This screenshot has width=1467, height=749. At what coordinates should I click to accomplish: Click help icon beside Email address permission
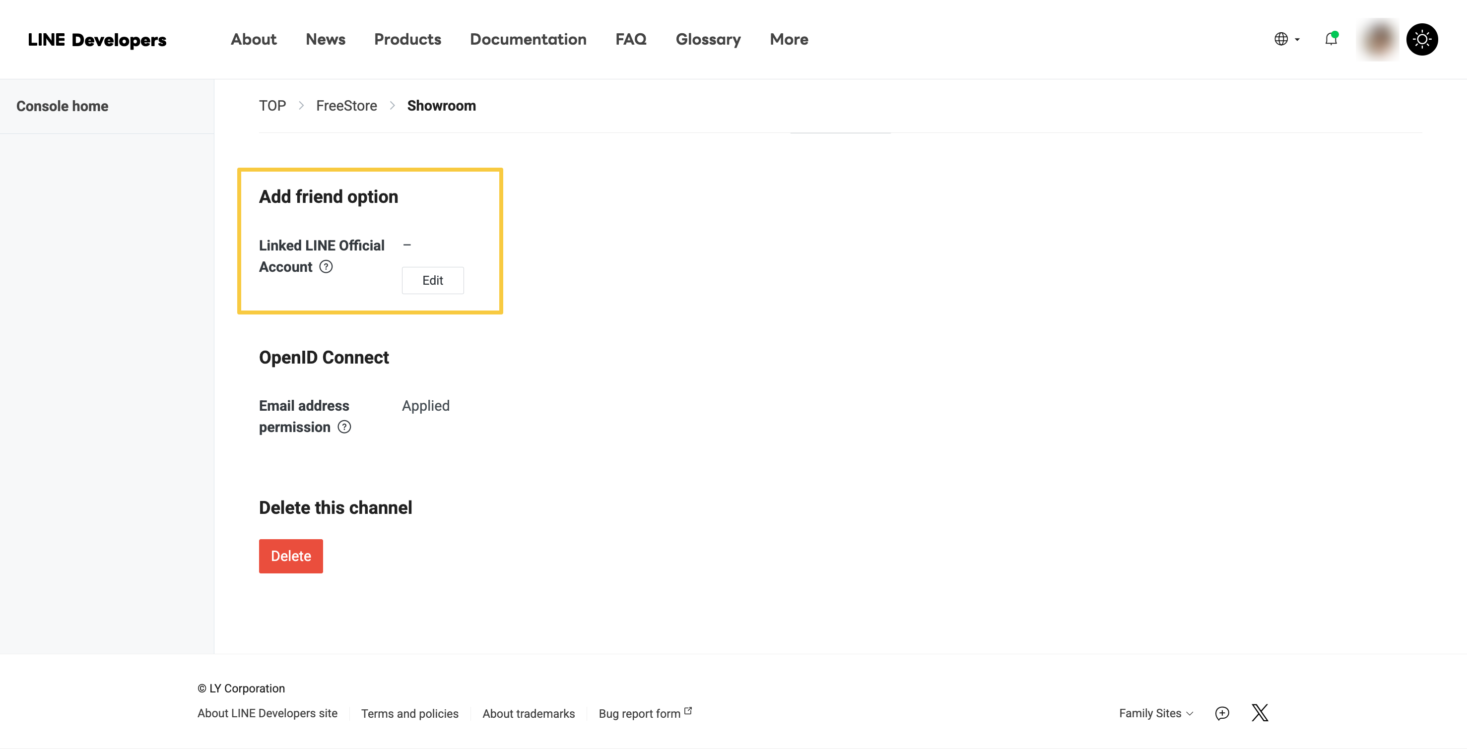click(x=344, y=427)
